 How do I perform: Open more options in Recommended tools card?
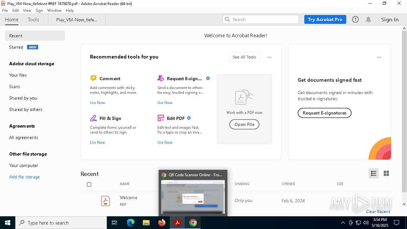click(x=269, y=57)
